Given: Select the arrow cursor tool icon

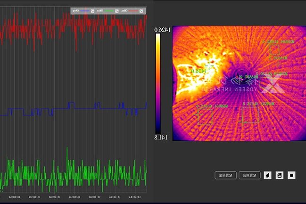Looking at the screenshot, I should click(x=267, y=175).
